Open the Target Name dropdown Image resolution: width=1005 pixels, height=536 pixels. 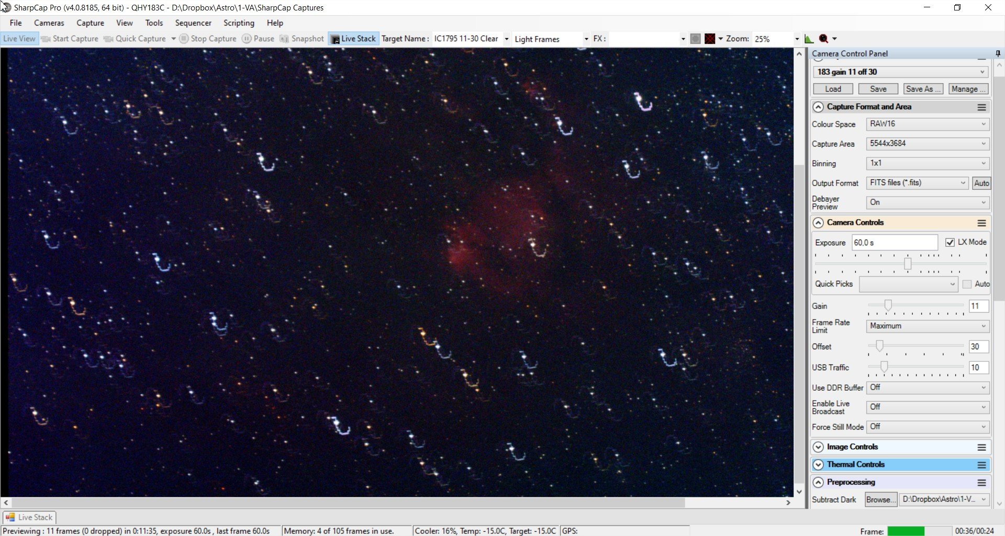[x=506, y=39]
